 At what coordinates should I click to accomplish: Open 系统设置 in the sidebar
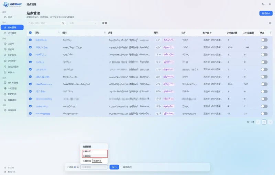[x=12, y=110]
